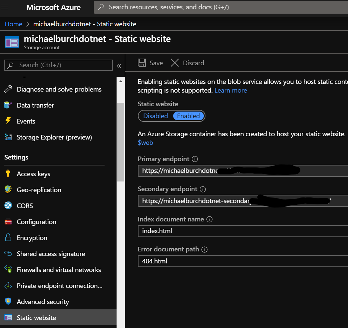
Task: Collapse the sidebar with double chevron
Action: (x=119, y=66)
